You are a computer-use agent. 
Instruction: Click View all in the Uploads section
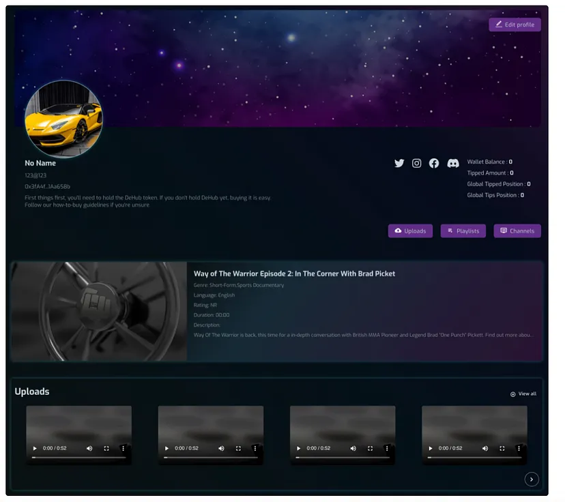click(523, 394)
